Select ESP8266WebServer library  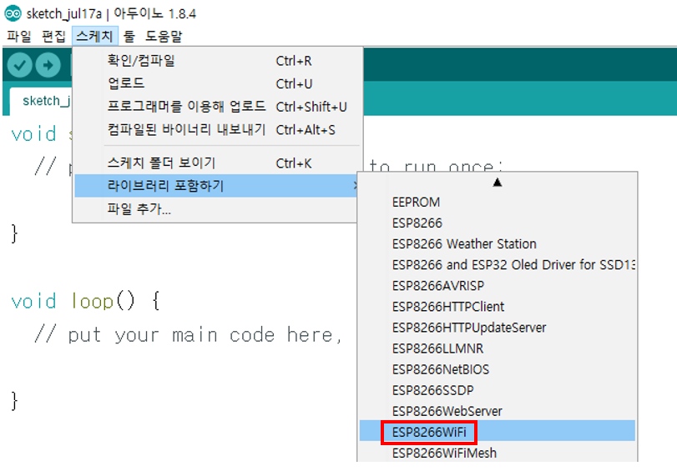[x=498, y=411]
